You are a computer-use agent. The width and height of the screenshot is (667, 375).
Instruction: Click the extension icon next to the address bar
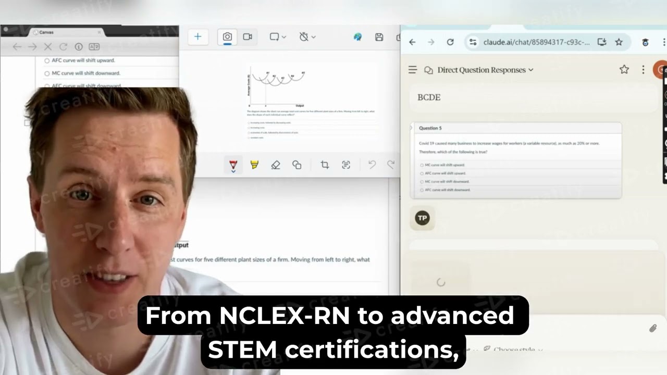pos(645,42)
